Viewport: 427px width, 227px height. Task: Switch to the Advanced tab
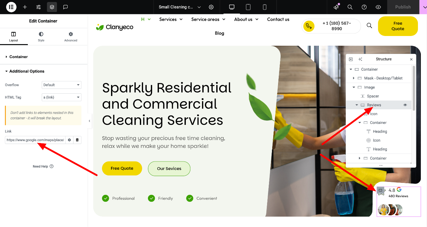coord(71,37)
